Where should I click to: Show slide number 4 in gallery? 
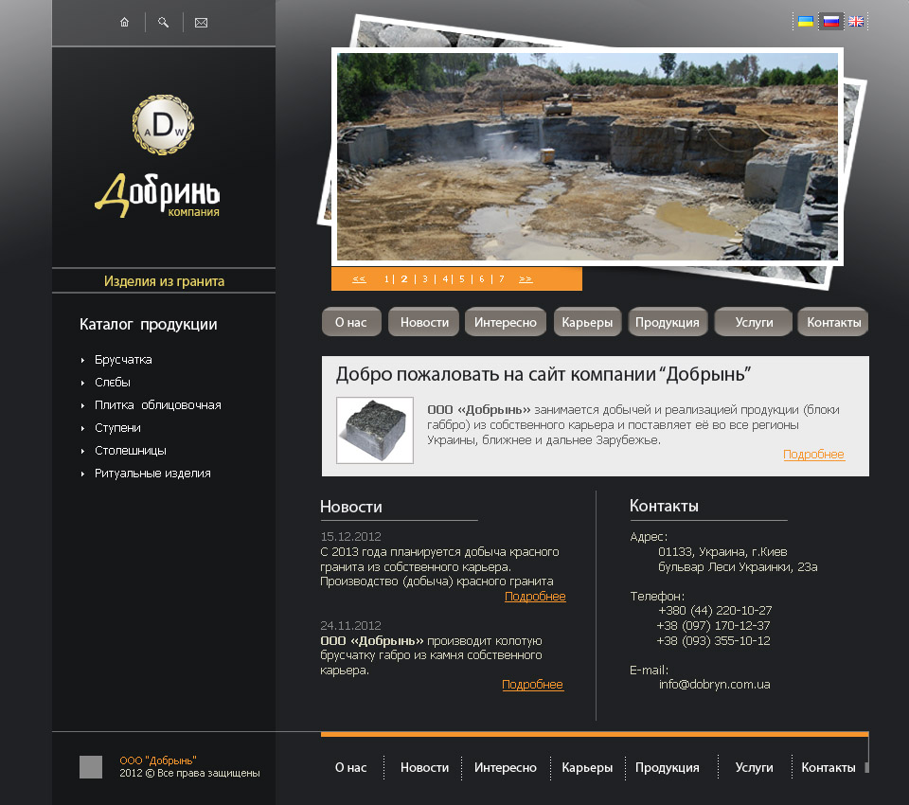click(x=445, y=279)
